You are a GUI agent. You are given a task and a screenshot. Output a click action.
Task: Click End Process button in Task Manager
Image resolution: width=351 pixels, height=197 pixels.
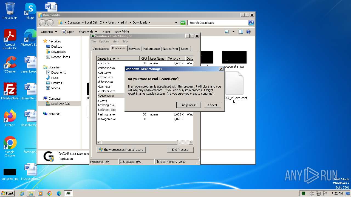tap(180, 150)
